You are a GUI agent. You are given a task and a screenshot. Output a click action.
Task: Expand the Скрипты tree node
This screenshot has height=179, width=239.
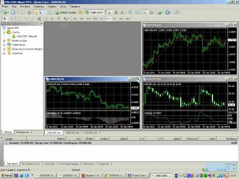pos(4,53)
